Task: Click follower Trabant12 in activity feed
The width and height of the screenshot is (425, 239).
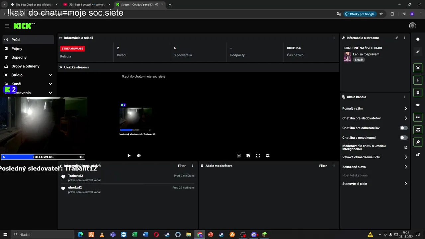Action: [75, 176]
